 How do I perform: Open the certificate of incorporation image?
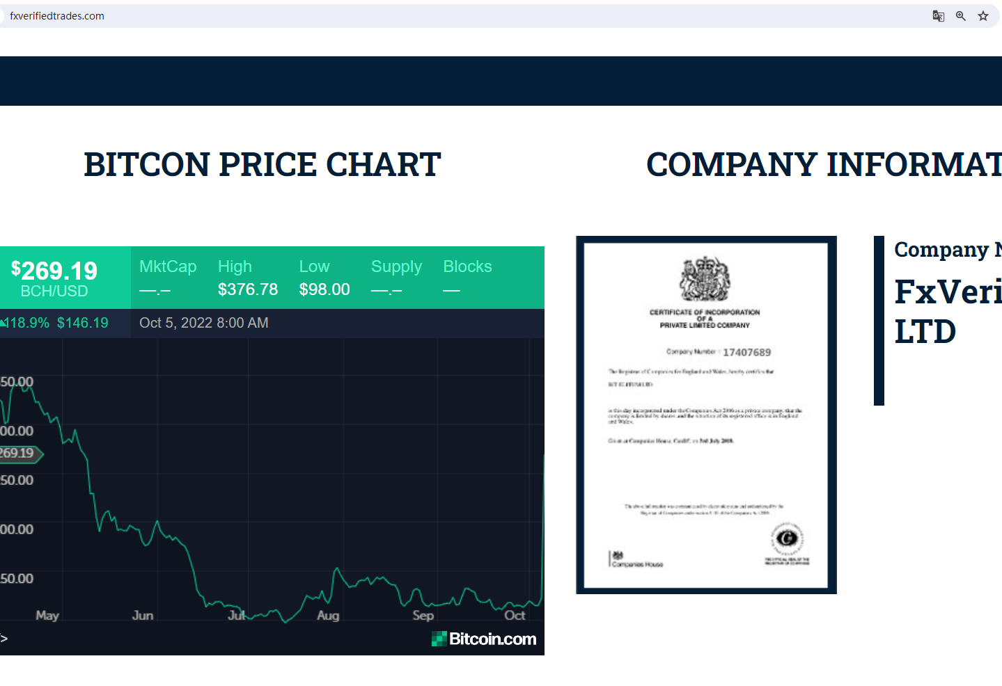pos(706,415)
